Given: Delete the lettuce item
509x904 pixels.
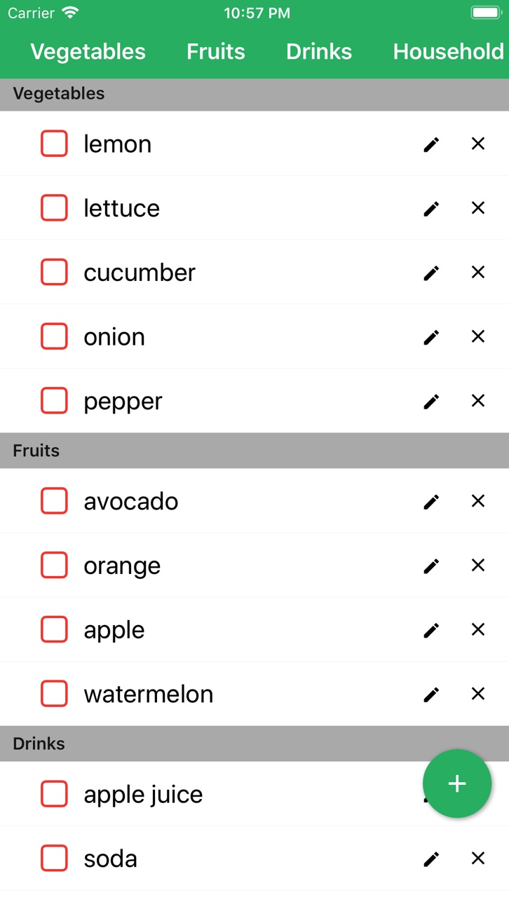Looking at the screenshot, I should click(x=478, y=208).
